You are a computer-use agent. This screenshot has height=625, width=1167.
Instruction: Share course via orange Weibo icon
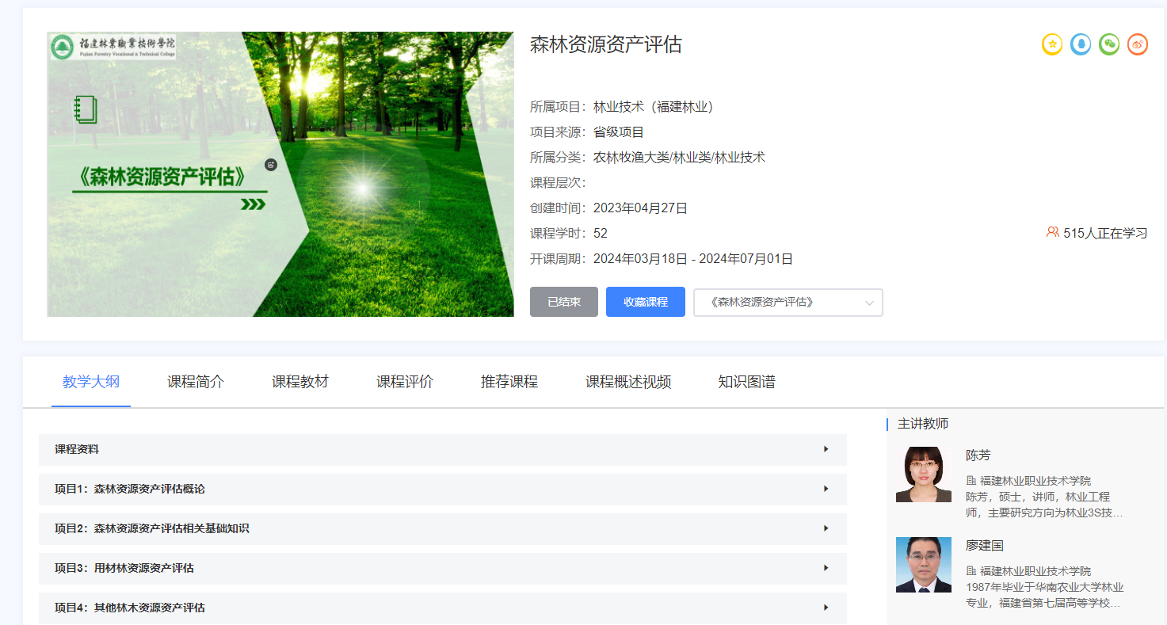click(x=1138, y=44)
